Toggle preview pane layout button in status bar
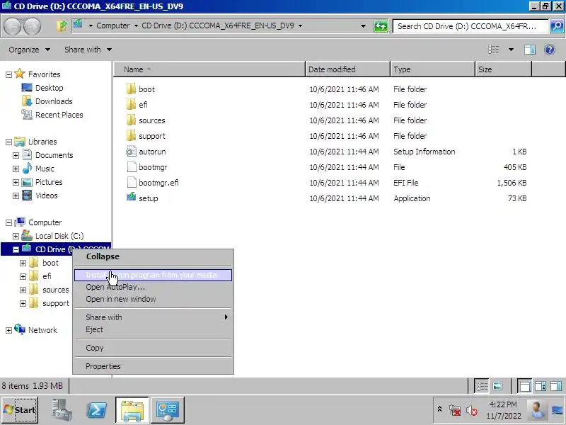Image resolution: width=566 pixels, height=425 pixels. [556, 386]
